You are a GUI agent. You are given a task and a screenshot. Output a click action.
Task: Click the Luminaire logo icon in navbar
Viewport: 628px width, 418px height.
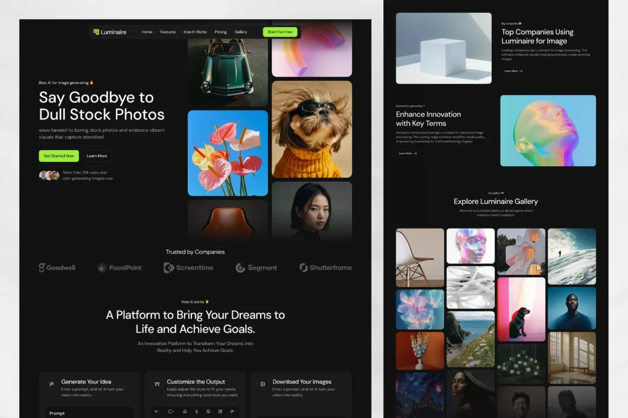[96, 32]
